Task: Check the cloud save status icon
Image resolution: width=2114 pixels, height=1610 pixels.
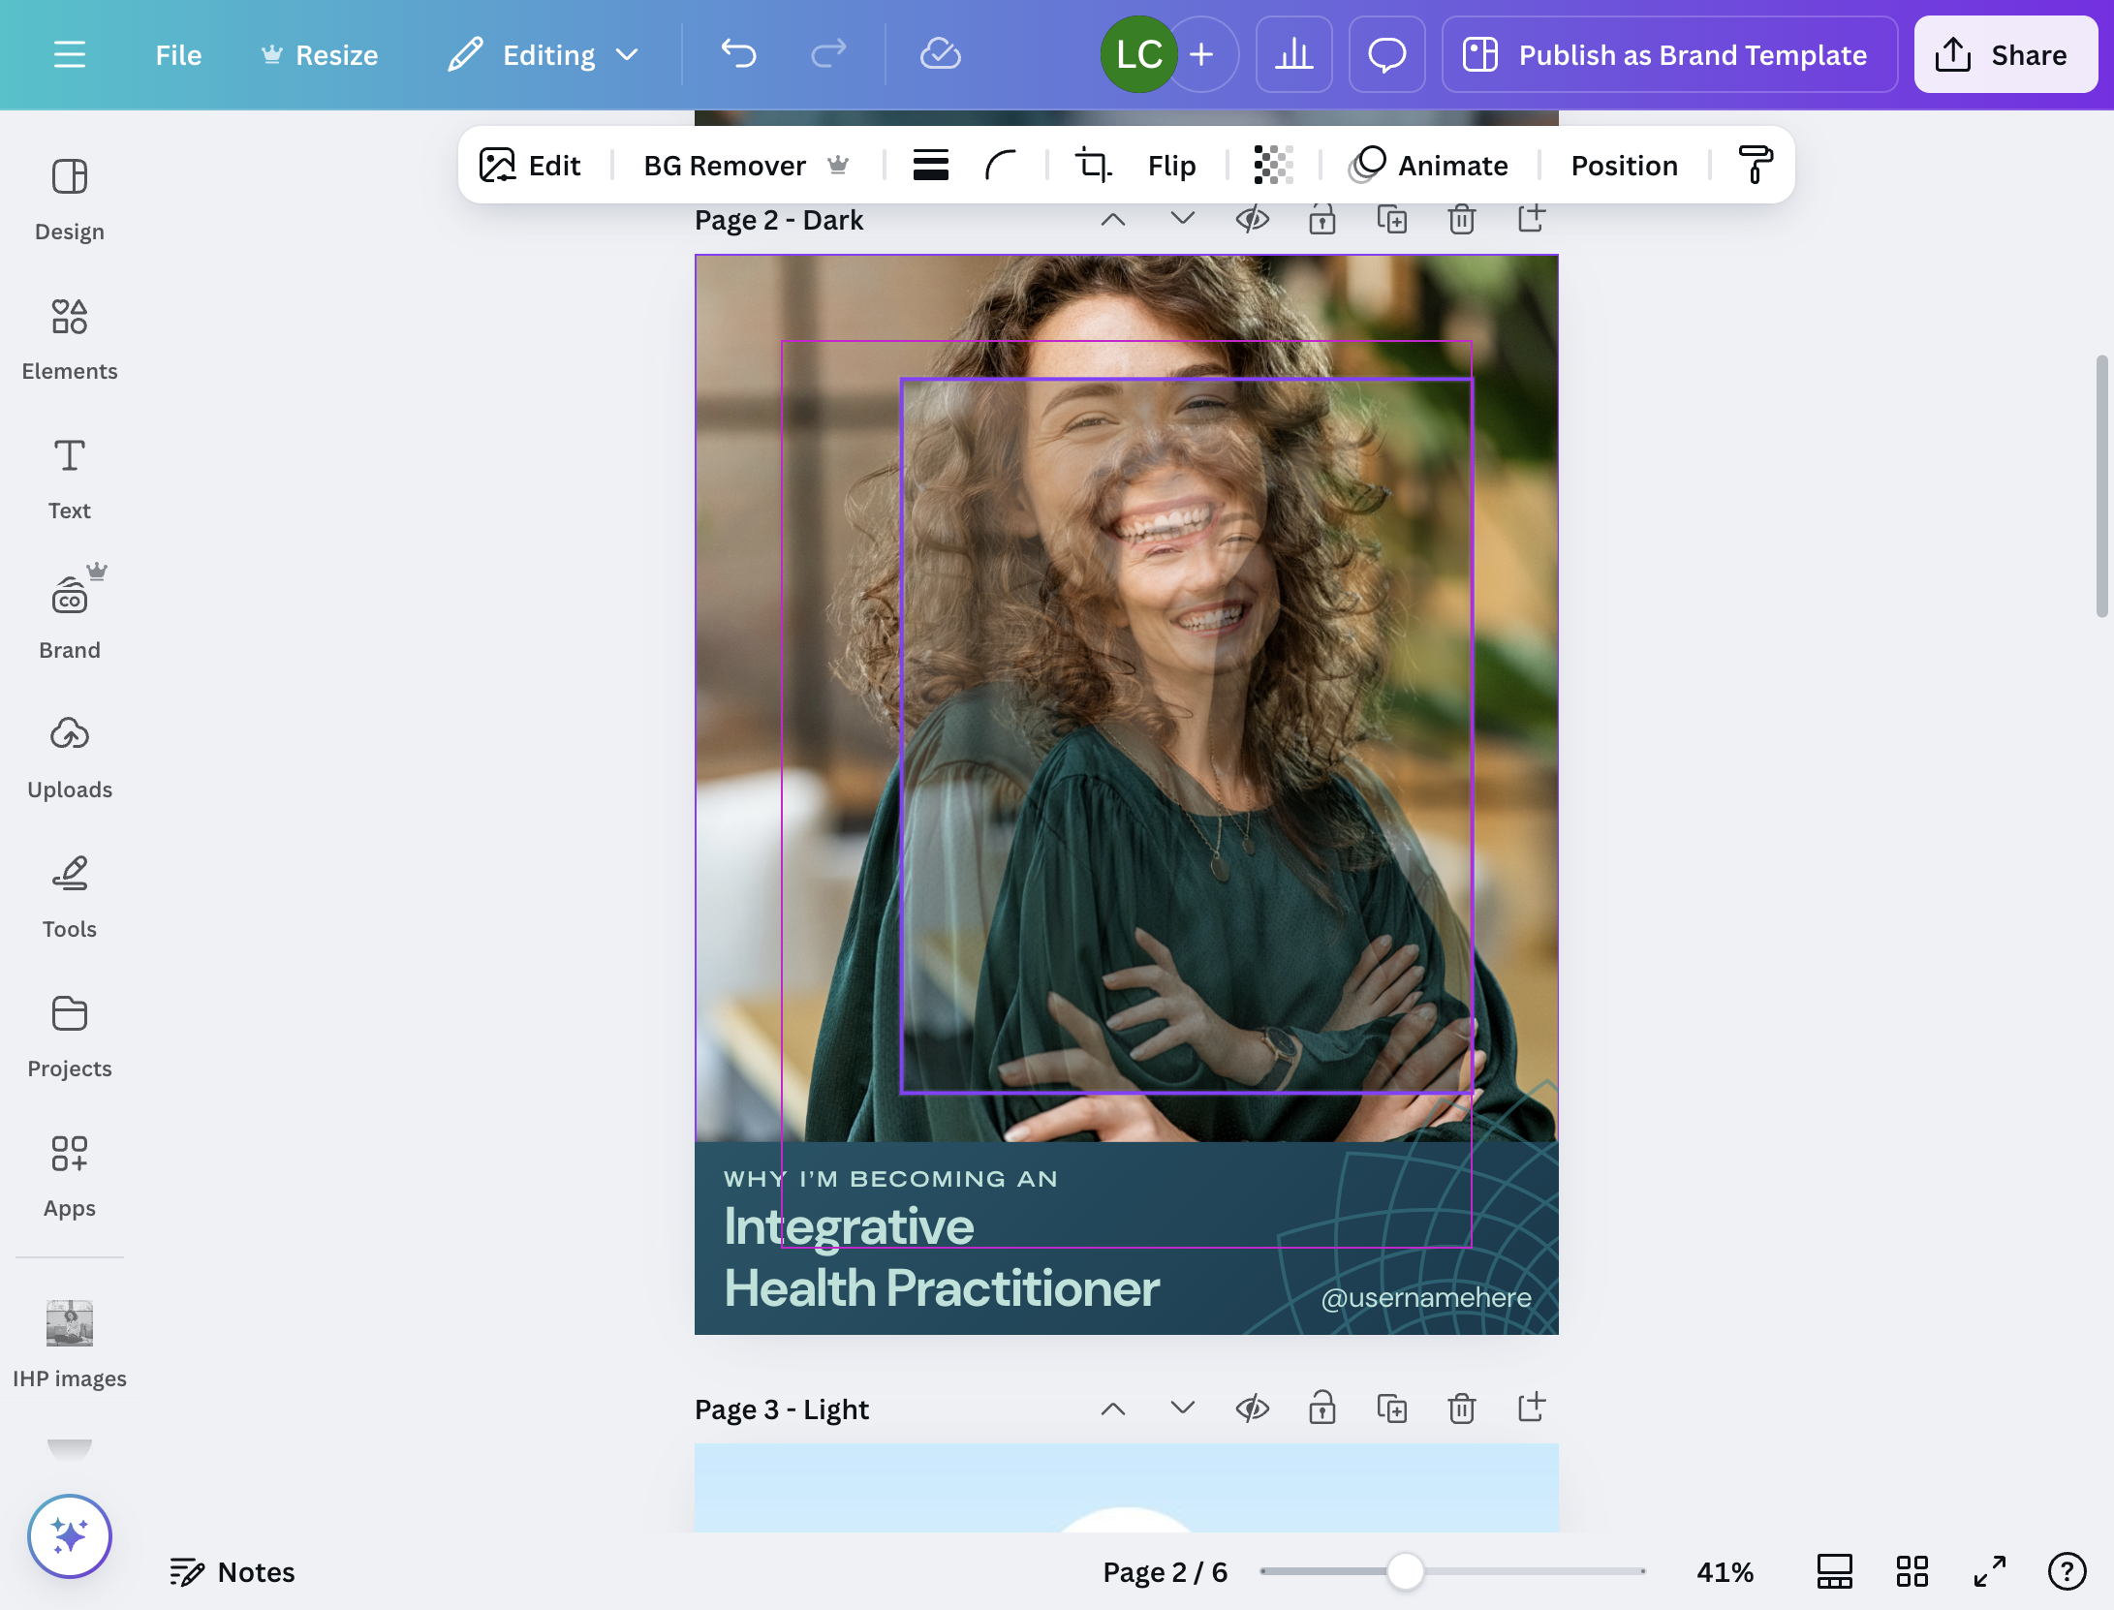Action: (940, 54)
